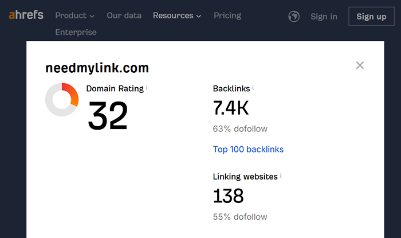Open the Top 100 backlinks link
Screen dimensions: 401x238
(248, 149)
